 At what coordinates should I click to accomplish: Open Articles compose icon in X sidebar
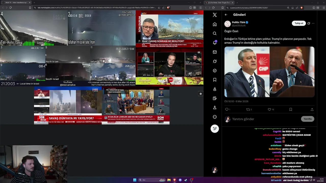215,98
